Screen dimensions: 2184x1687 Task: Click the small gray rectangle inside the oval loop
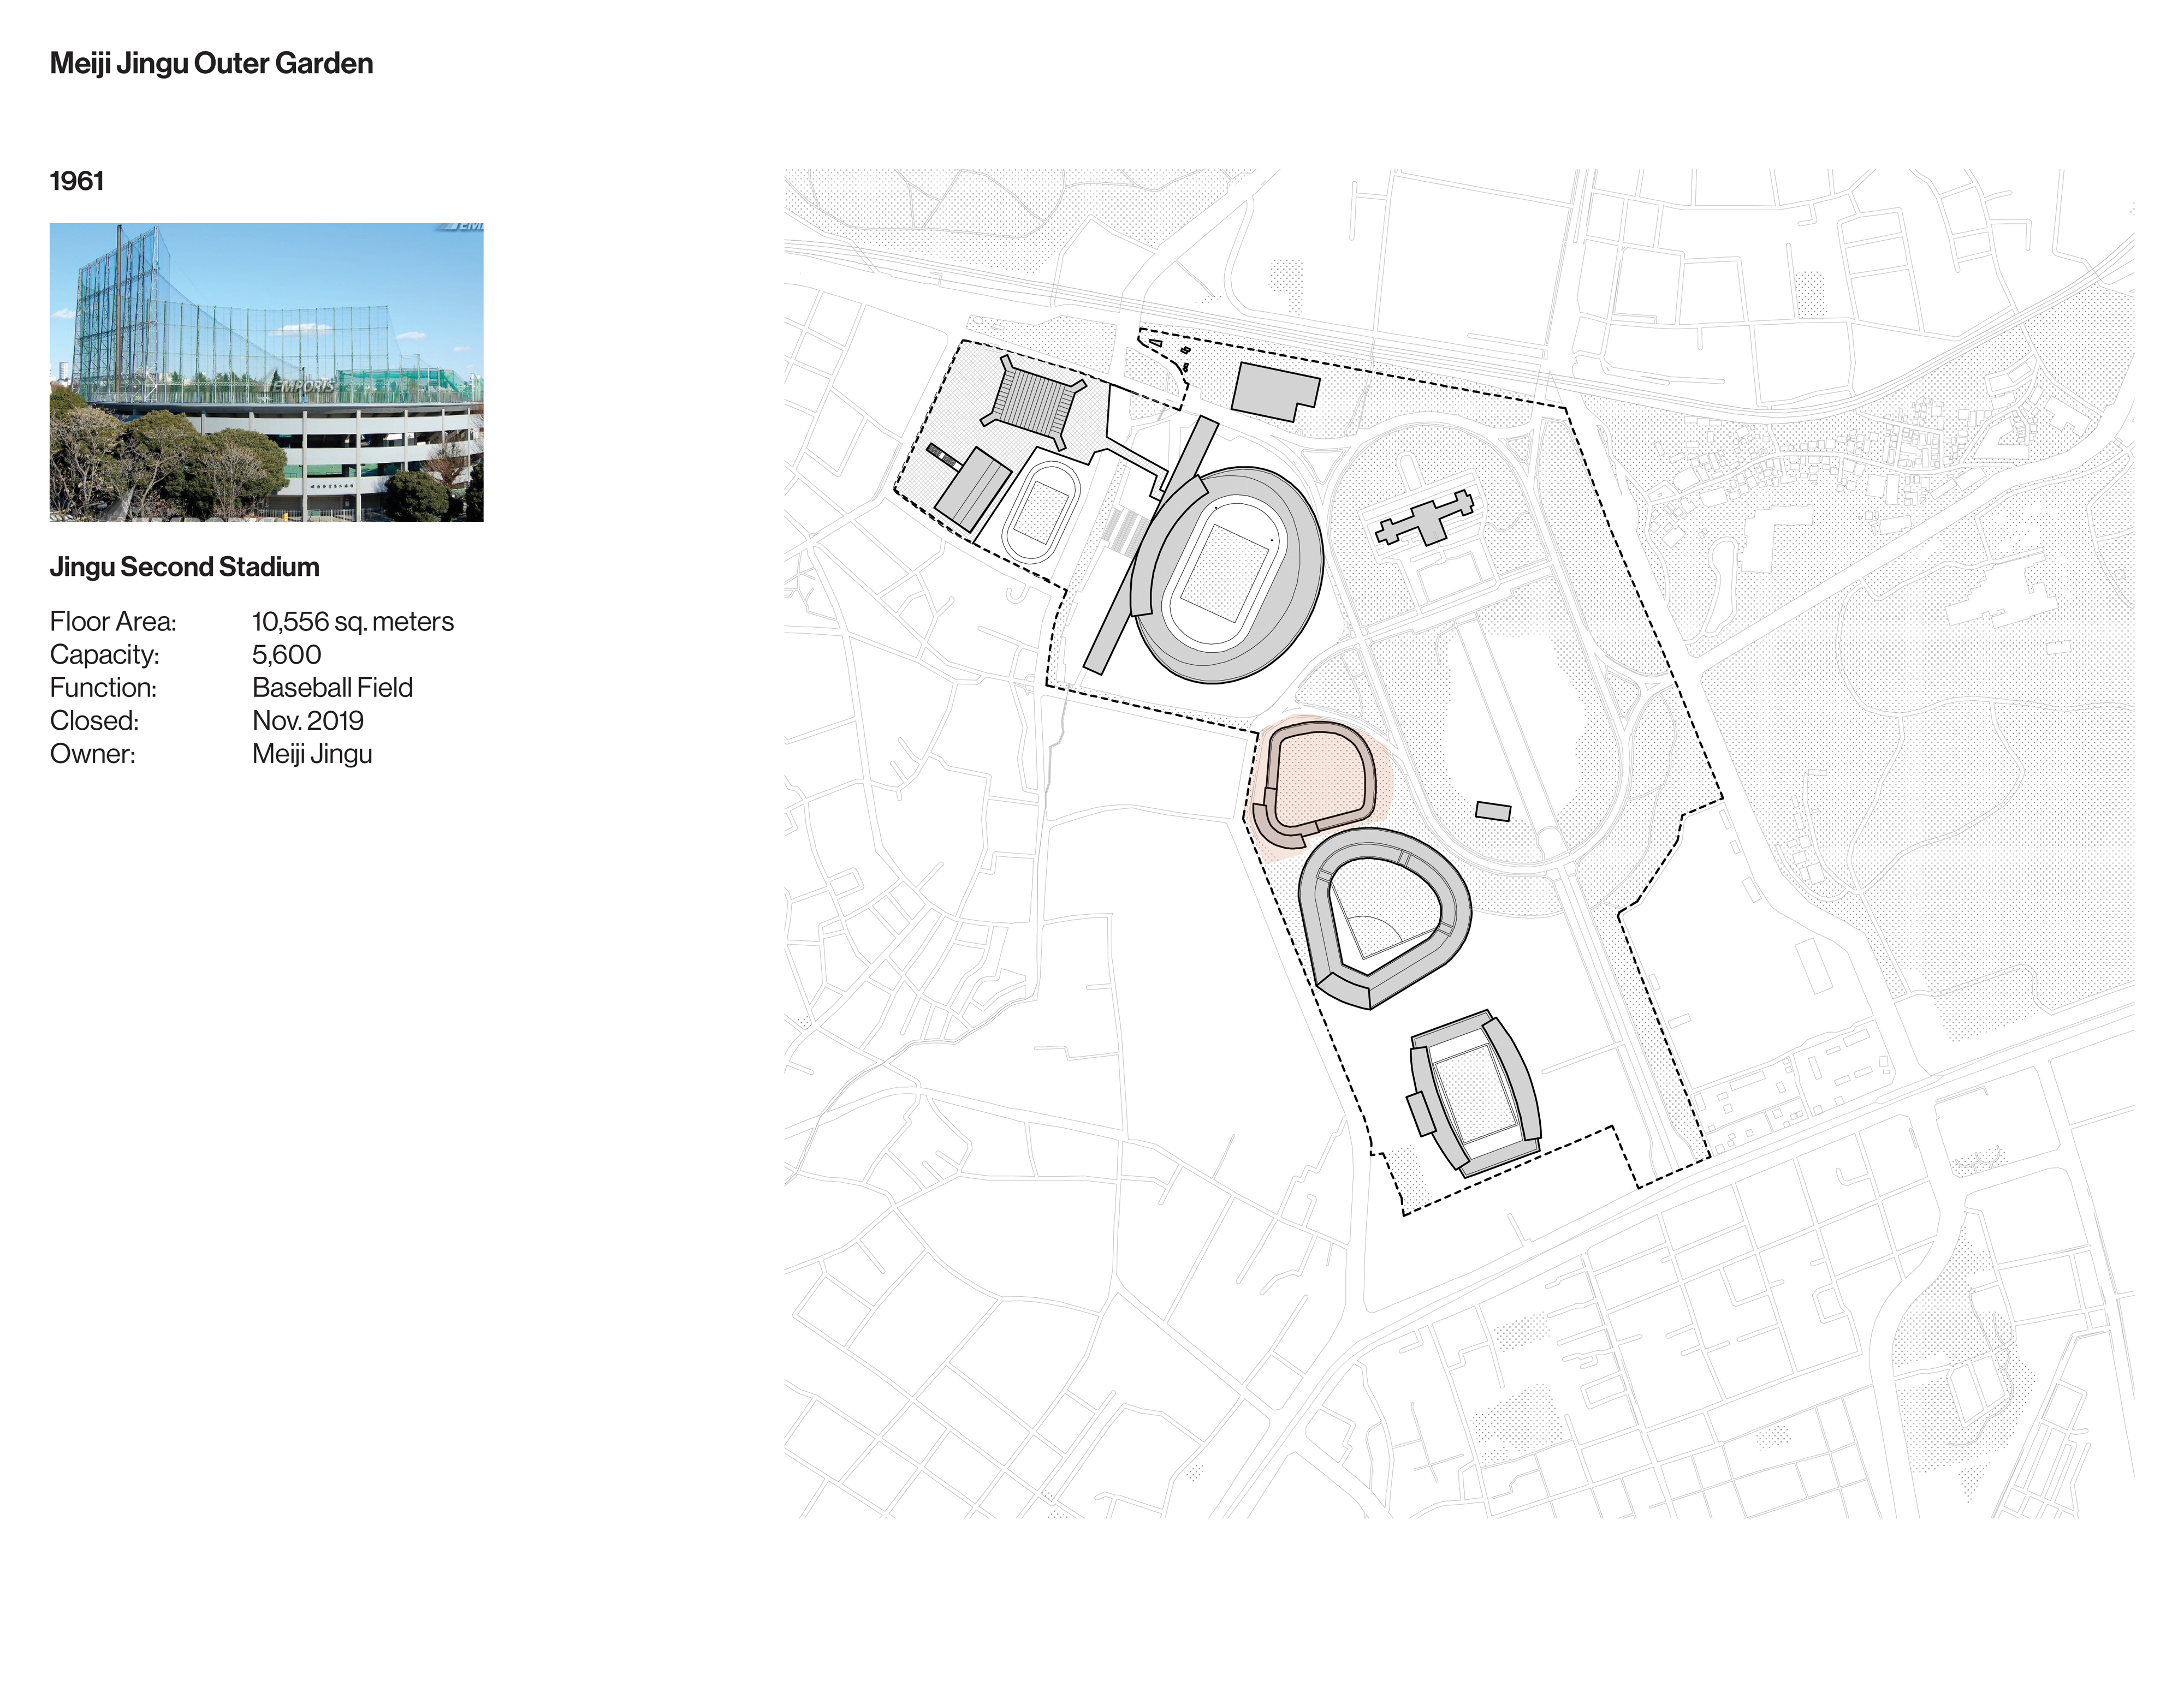tap(1493, 810)
